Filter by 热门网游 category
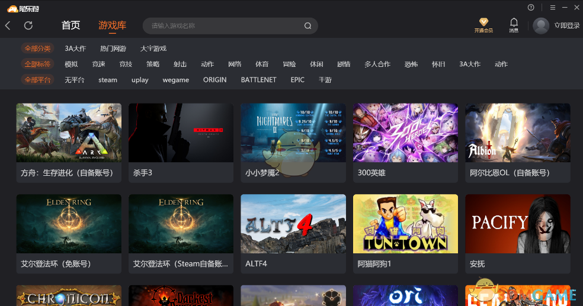This screenshot has height=306, width=583. [113, 49]
